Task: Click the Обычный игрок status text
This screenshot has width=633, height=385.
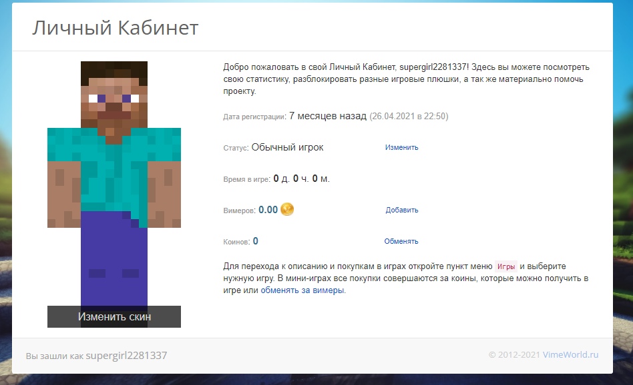Action: pos(287,147)
